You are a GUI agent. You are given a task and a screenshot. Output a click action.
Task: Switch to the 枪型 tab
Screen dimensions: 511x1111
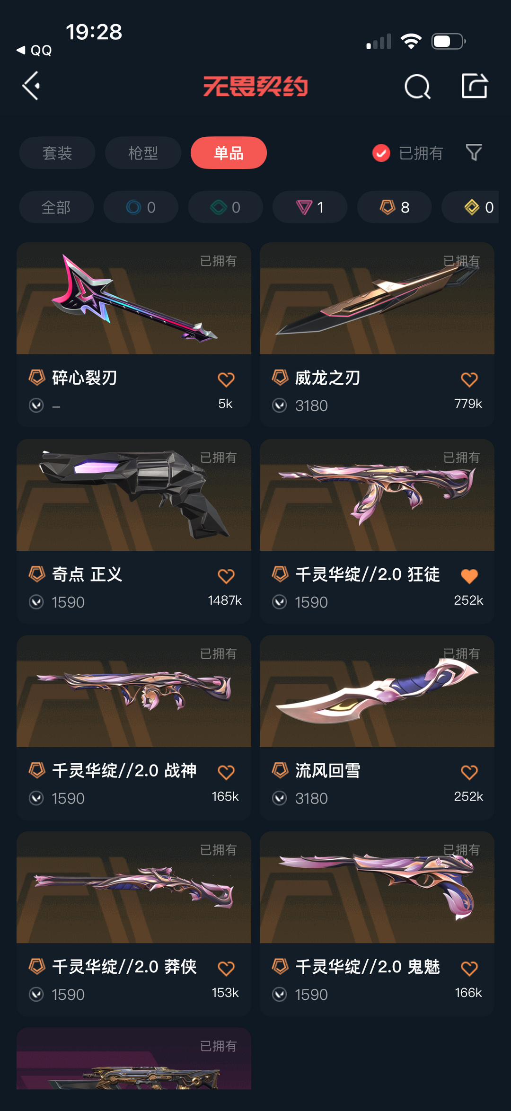coord(143,153)
